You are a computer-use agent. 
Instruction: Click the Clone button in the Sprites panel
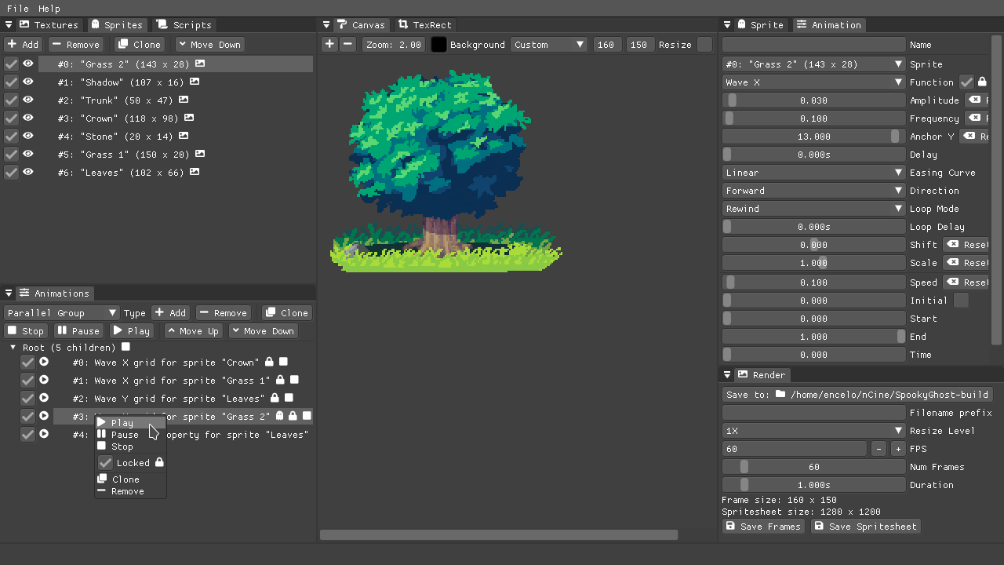point(139,44)
